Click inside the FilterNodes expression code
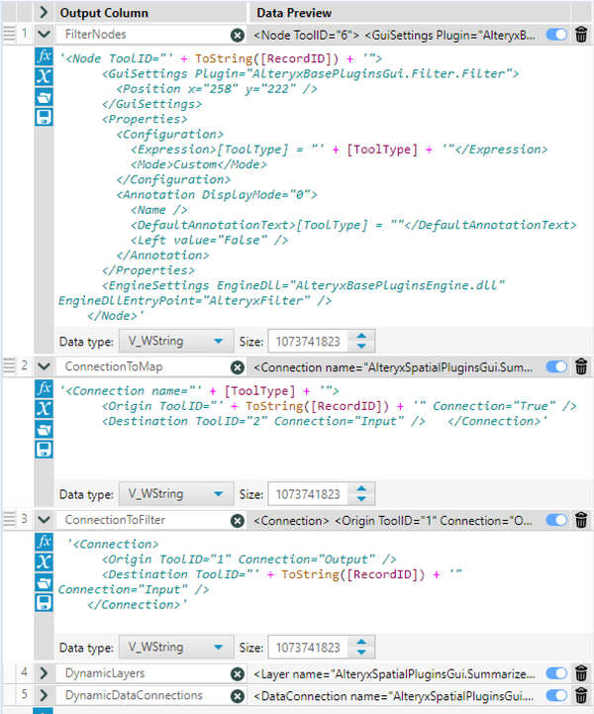This screenshot has width=594, height=714. click(323, 187)
